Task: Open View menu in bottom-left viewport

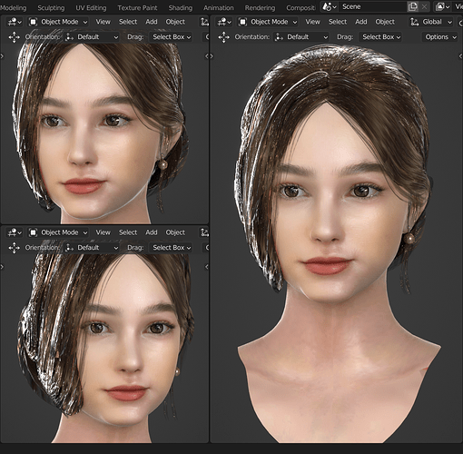Action: click(x=103, y=232)
